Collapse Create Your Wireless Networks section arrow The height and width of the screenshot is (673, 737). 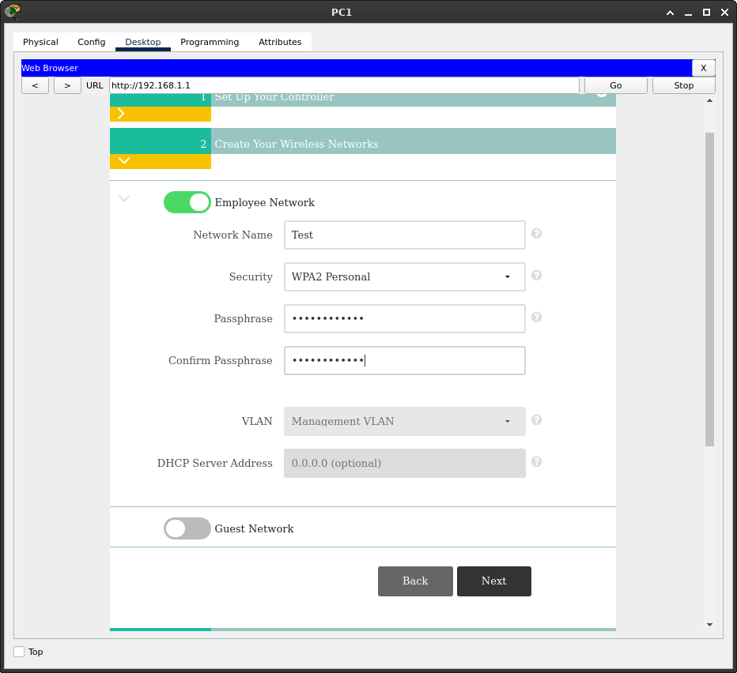click(123, 161)
